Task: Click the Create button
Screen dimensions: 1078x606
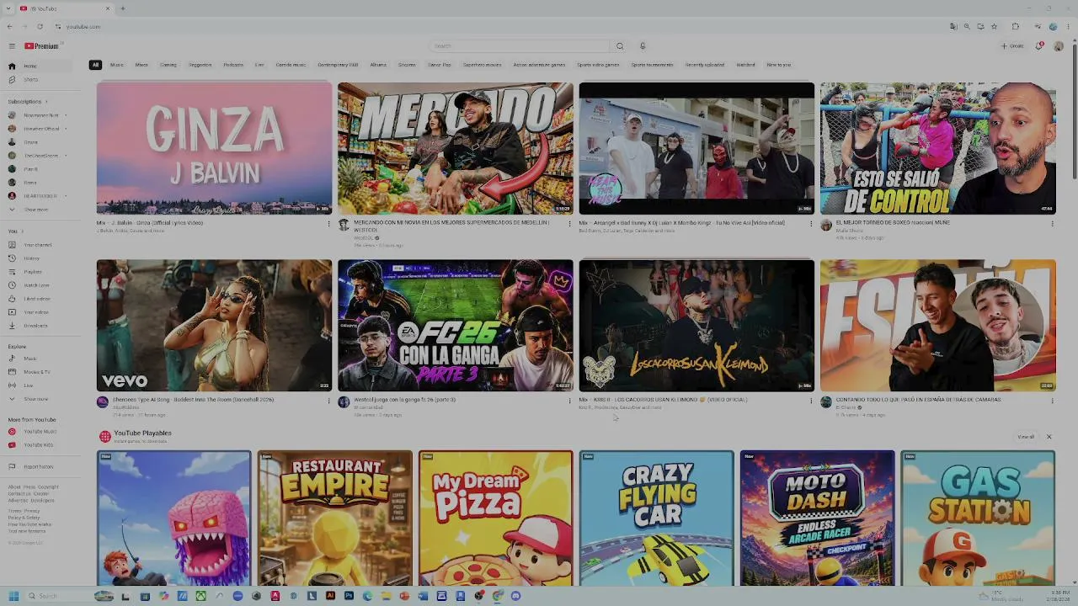Action: coord(1013,46)
